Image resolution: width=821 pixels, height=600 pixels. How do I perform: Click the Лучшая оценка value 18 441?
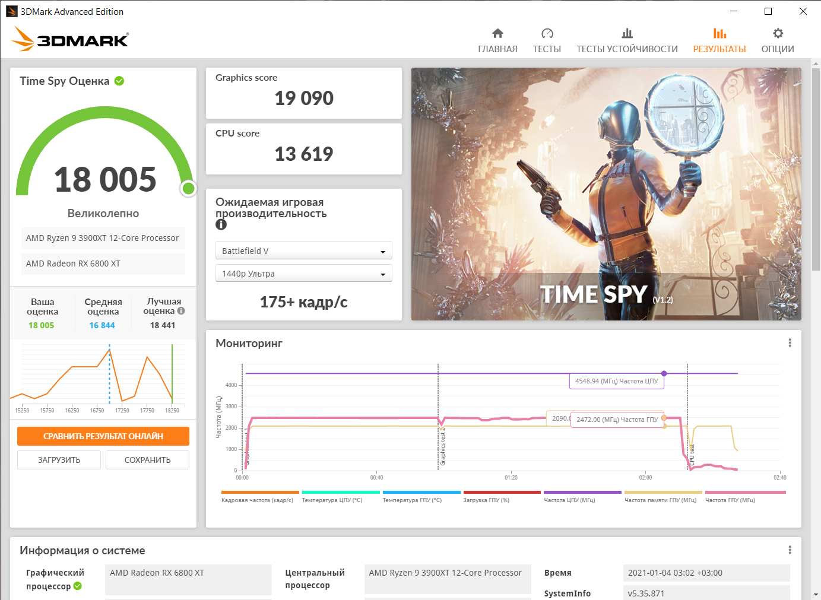click(163, 325)
